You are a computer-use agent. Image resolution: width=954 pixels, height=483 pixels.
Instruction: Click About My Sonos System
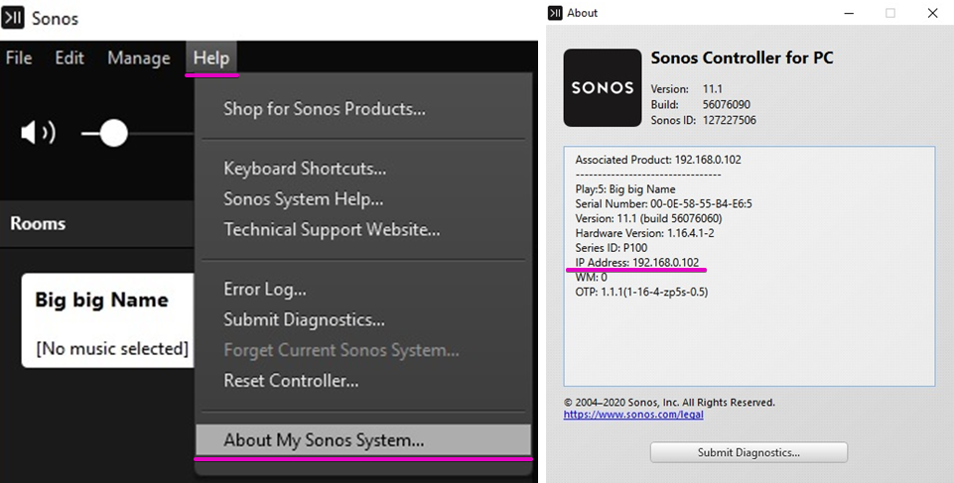363,440
